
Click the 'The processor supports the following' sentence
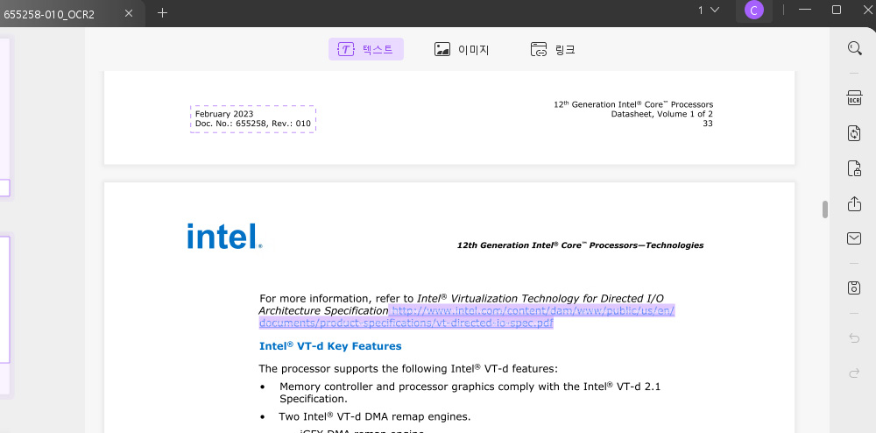(x=408, y=369)
